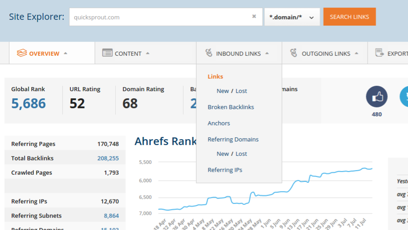
Task: Click the Facebook thumbs-up like icon
Action: click(x=377, y=97)
